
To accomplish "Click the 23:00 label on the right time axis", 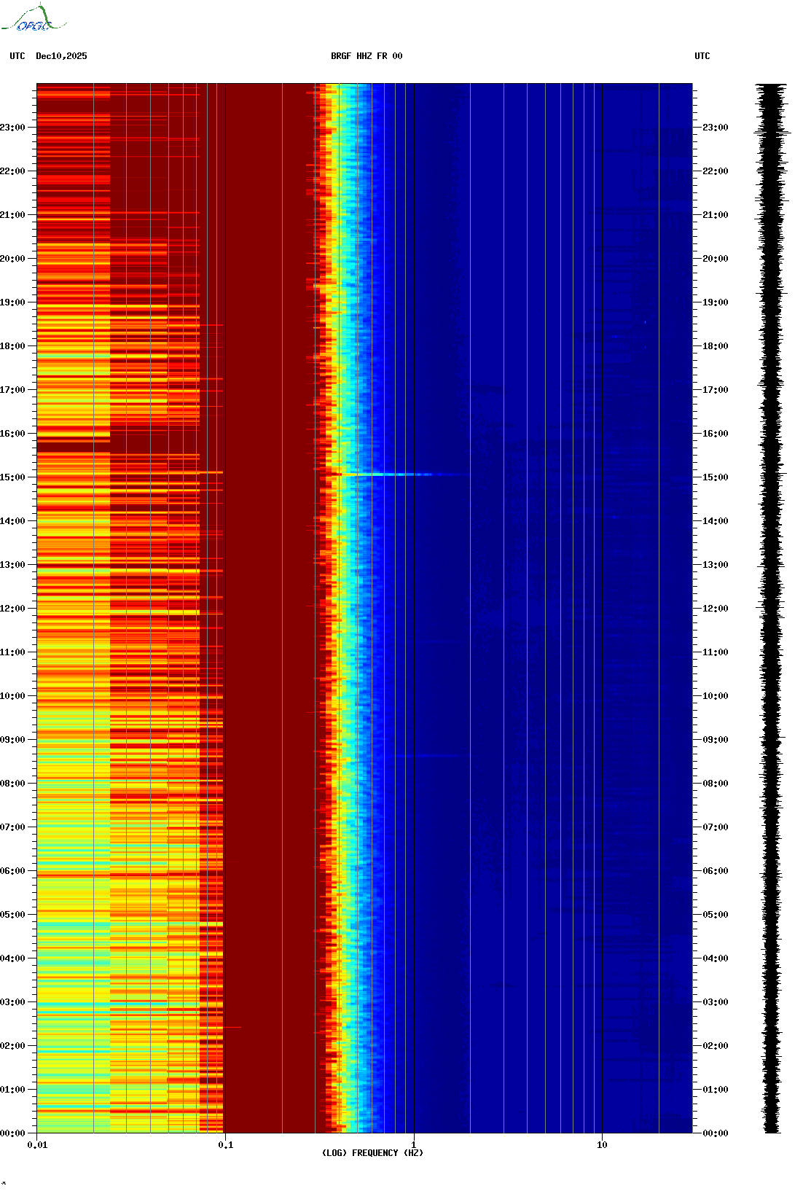I will tap(716, 128).
